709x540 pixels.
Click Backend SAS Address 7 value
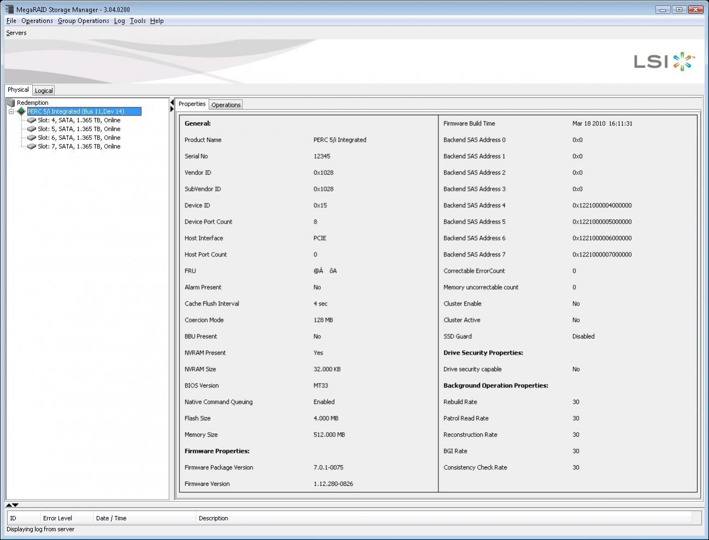coord(602,255)
